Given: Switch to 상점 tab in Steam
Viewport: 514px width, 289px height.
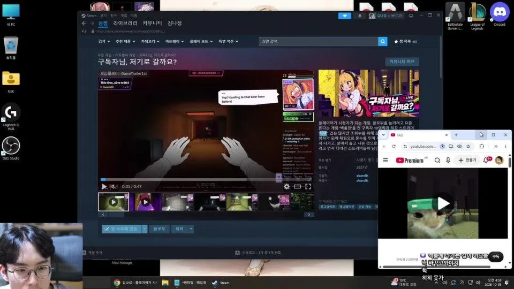Looking at the screenshot, I should point(103,23).
